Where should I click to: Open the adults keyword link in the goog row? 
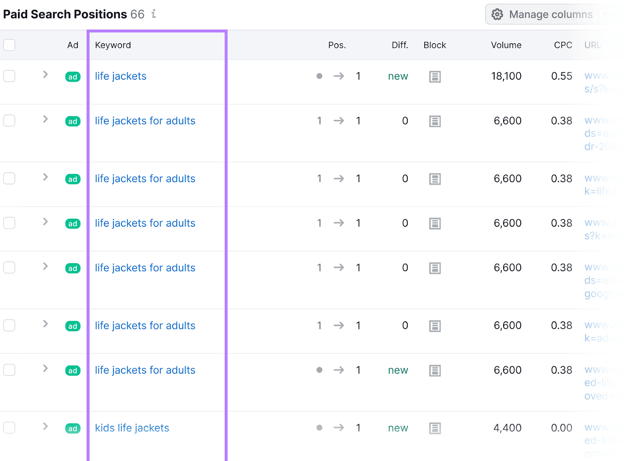click(145, 268)
